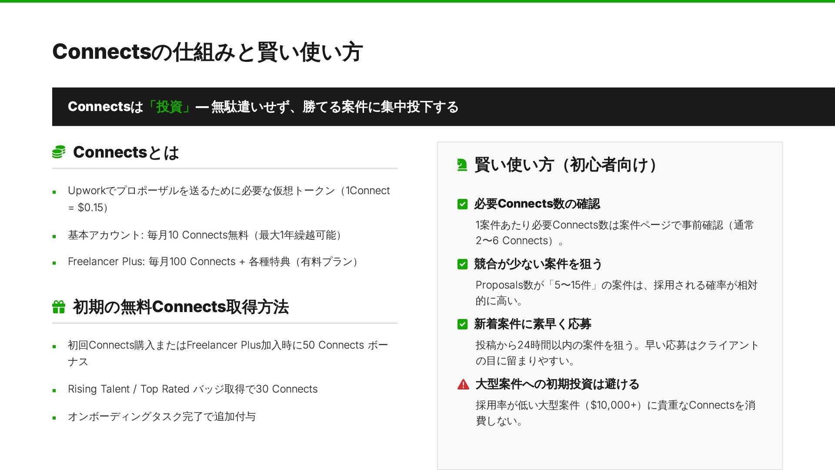835x470 pixels.
Task: Click the 賢い使い方（初心者向け）panel heading
Action: pos(565,165)
